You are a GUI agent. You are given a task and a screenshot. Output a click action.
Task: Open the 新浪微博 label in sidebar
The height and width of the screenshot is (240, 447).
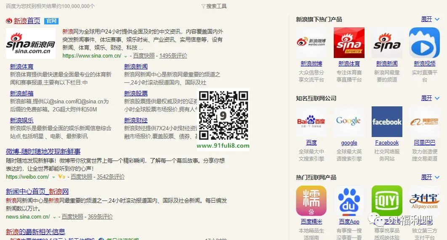(x=311, y=64)
